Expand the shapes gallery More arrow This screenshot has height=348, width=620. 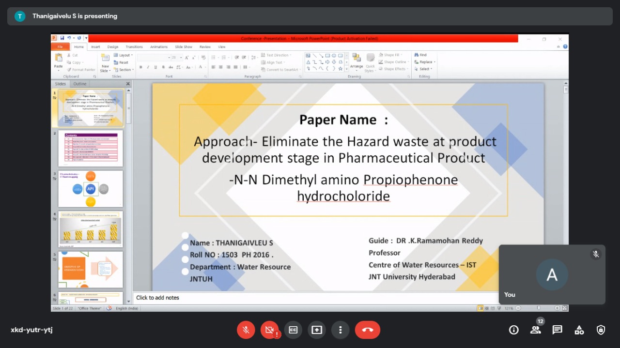point(346,69)
